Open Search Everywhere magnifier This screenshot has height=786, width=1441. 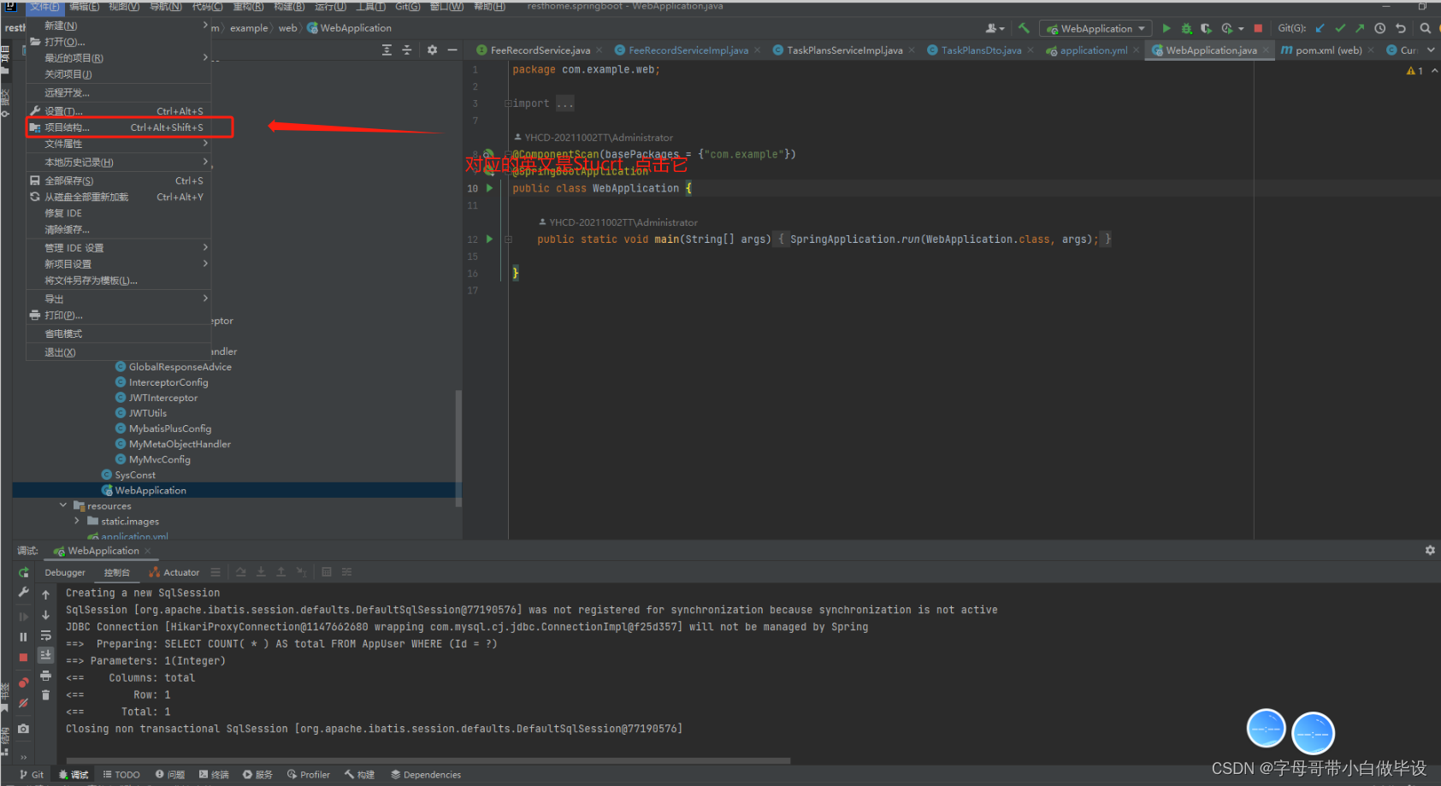(1426, 28)
